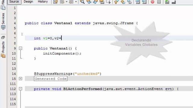
Task: Click line number 113 in the gutter
Action: point(13,94)
